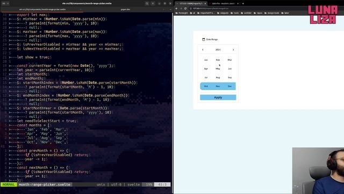This screenshot has height=194, width=344.
Task: Open the snippets bookmark folder
Action: 223,13
